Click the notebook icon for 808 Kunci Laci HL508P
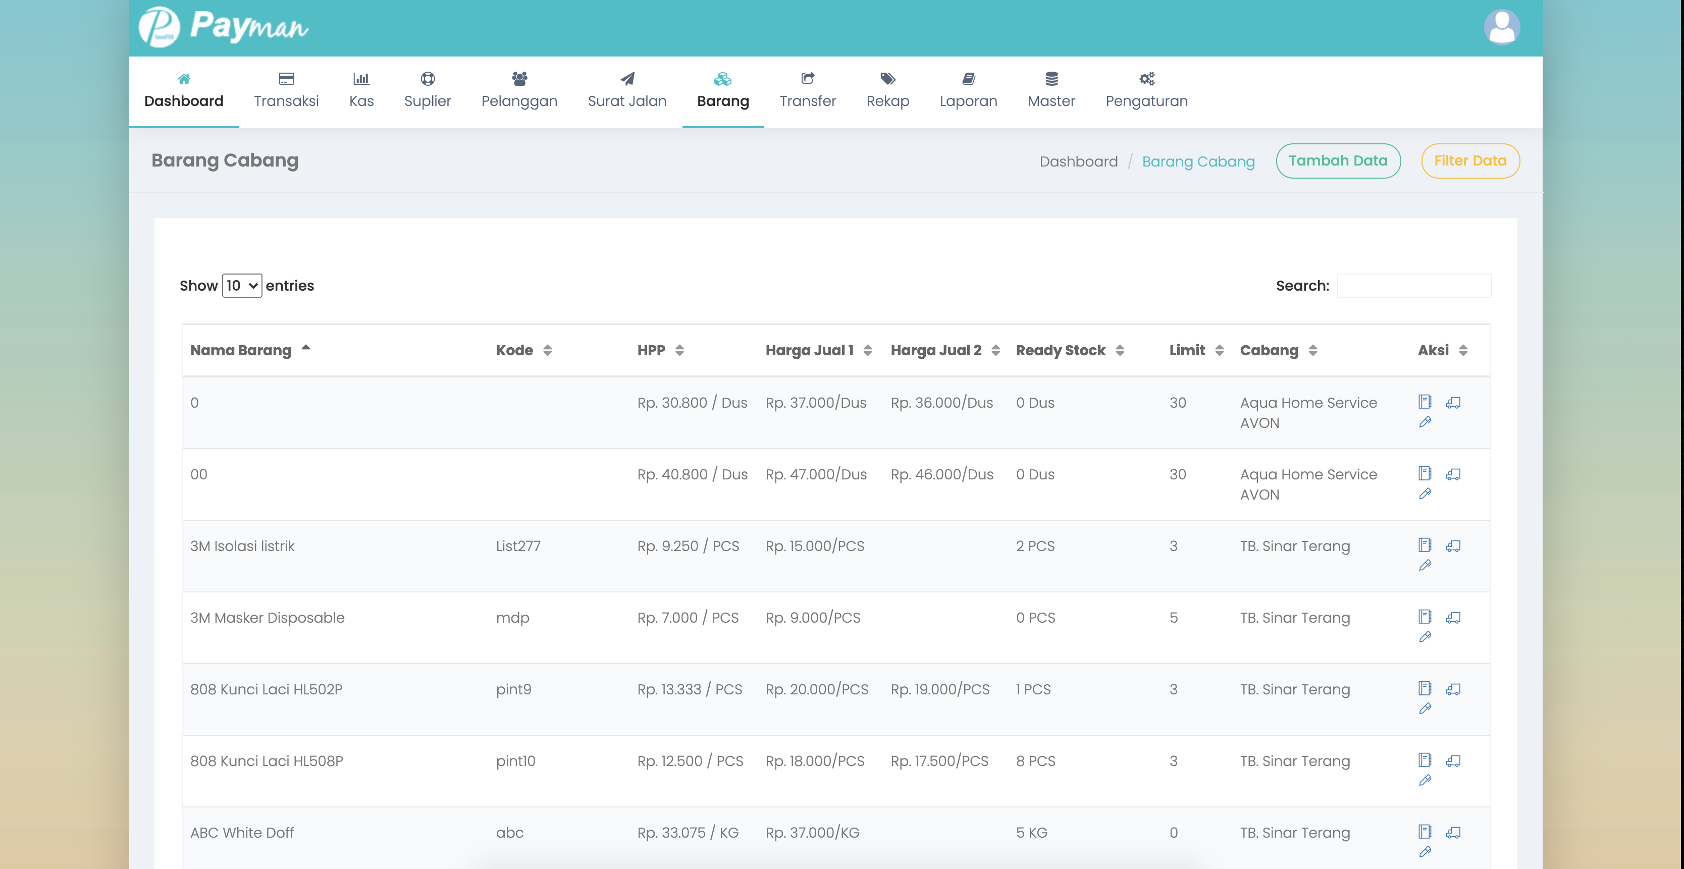Image resolution: width=1684 pixels, height=869 pixels. [1425, 760]
